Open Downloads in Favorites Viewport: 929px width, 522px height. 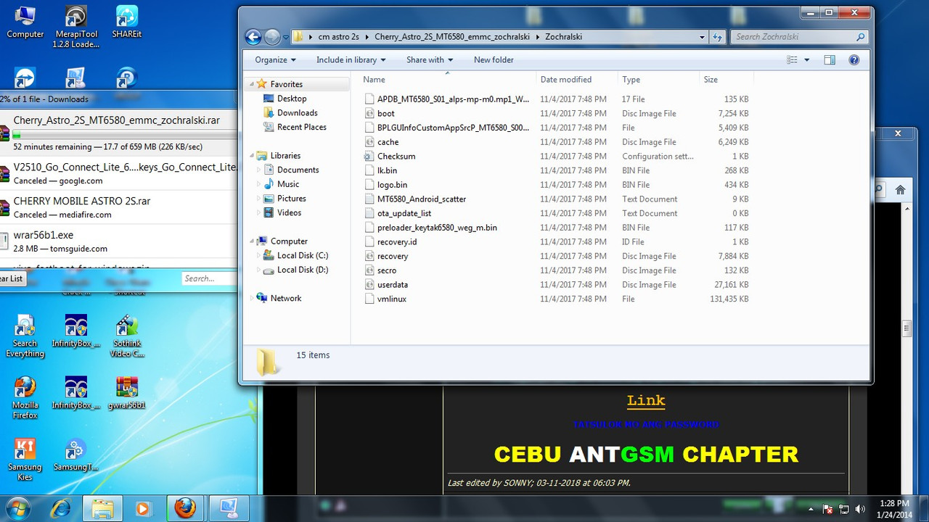tap(297, 113)
